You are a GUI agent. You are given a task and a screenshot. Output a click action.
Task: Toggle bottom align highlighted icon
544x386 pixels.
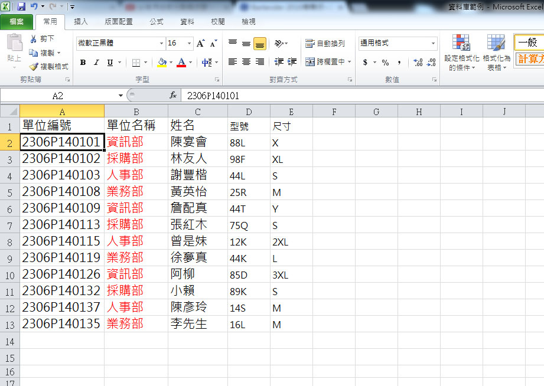(x=260, y=44)
